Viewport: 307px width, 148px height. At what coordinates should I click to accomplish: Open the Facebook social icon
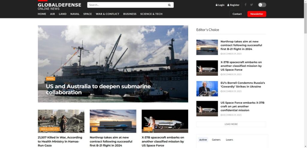pos(246,5)
